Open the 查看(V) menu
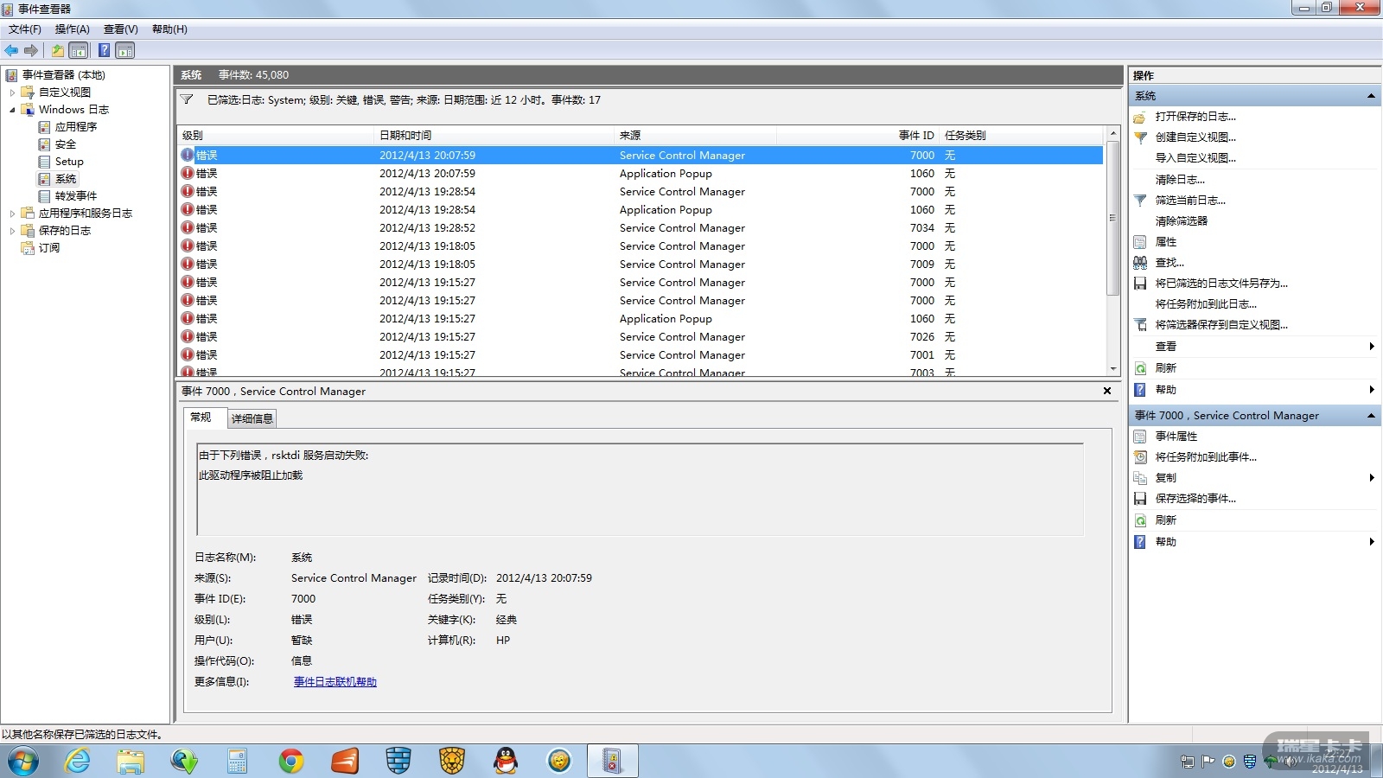This screenshot has height=778, width=1383. coord(121,29)
